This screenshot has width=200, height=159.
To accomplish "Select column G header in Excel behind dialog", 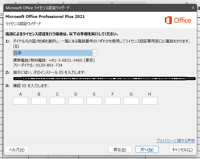I will coord(112,3).
